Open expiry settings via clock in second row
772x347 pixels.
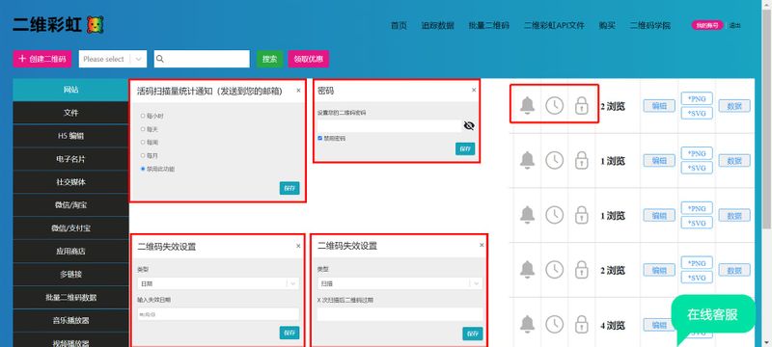tap(554, 160)
